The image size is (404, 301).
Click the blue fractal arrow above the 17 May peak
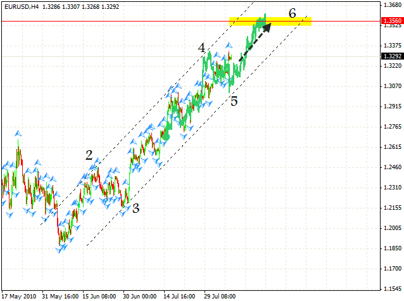tap(18, 133)
